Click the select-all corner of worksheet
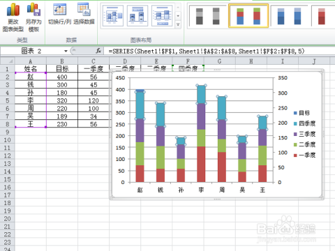Image resolution: width=335 pixels, height=251 pixels. coord(8,61)
